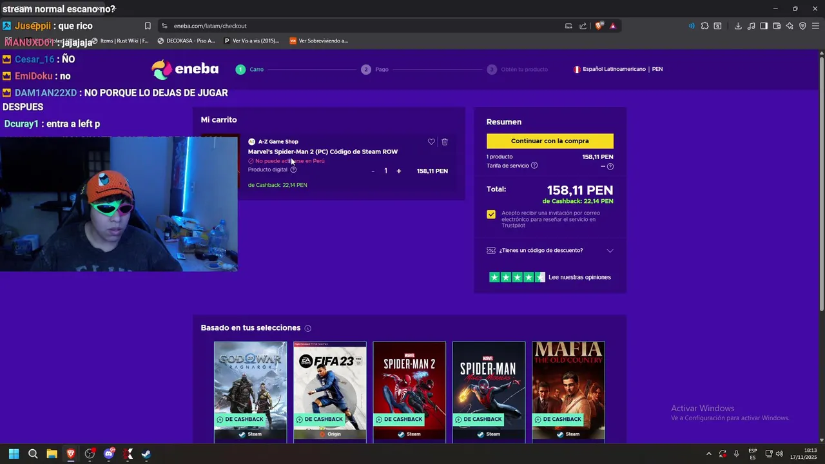This screenshot has width=825, height=464.
Task: Open File Explorer from taskbar
Action: (52, 454)
